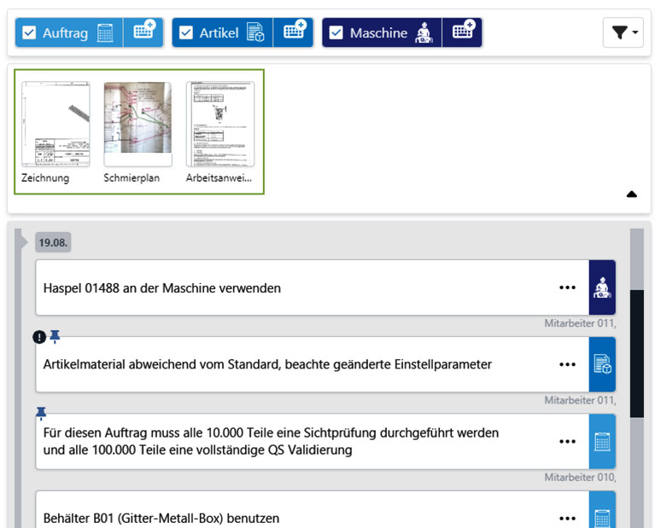
Task: Select the Haspel 01488 note text
Action: 162,288
